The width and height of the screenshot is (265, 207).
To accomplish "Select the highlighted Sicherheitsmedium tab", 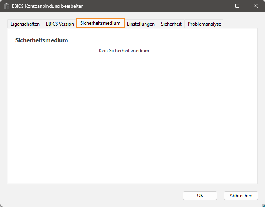I will tap(100, 24).
